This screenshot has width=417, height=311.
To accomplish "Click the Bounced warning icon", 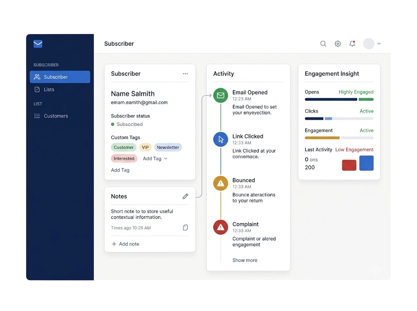I will [220, 183].
